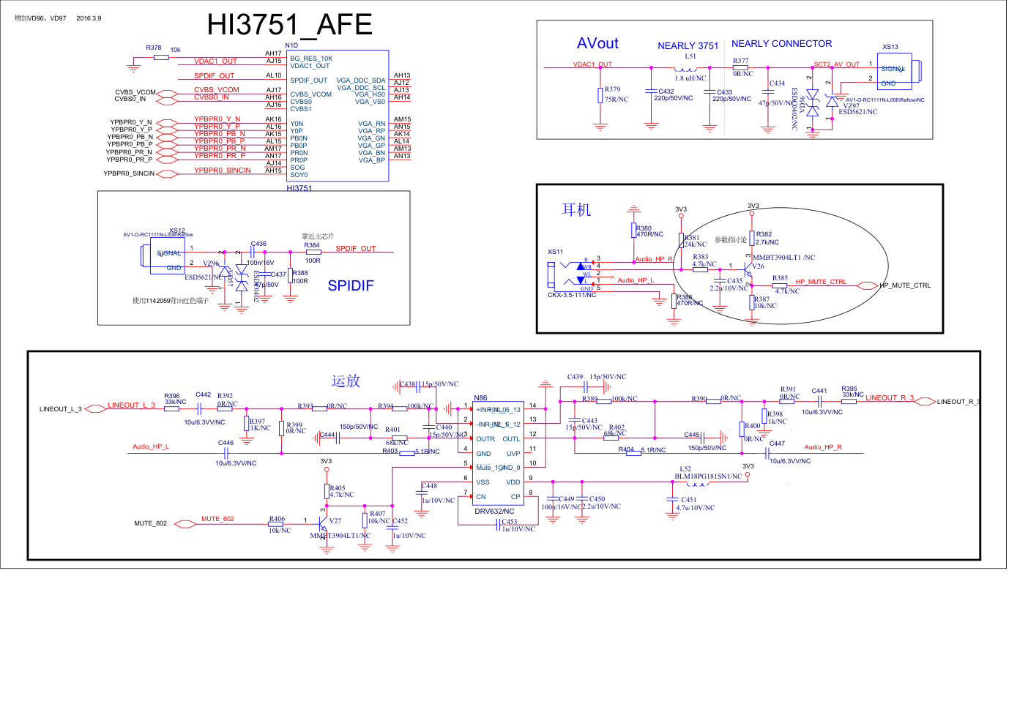Select the C442 capacitor designator

click(x=203, y=394)
